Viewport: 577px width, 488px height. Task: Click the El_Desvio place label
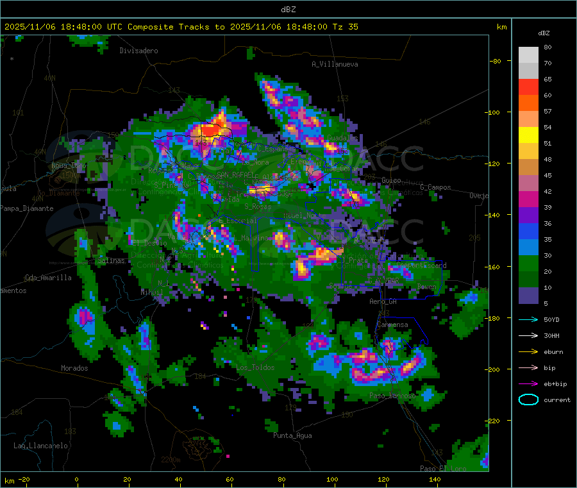point(150,243)
